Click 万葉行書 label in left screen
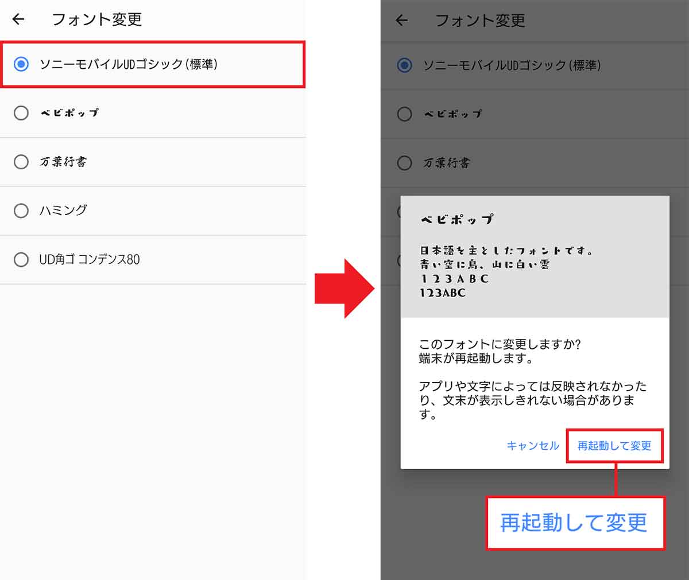Screen dimensions: 689x580 coord(63,162)
